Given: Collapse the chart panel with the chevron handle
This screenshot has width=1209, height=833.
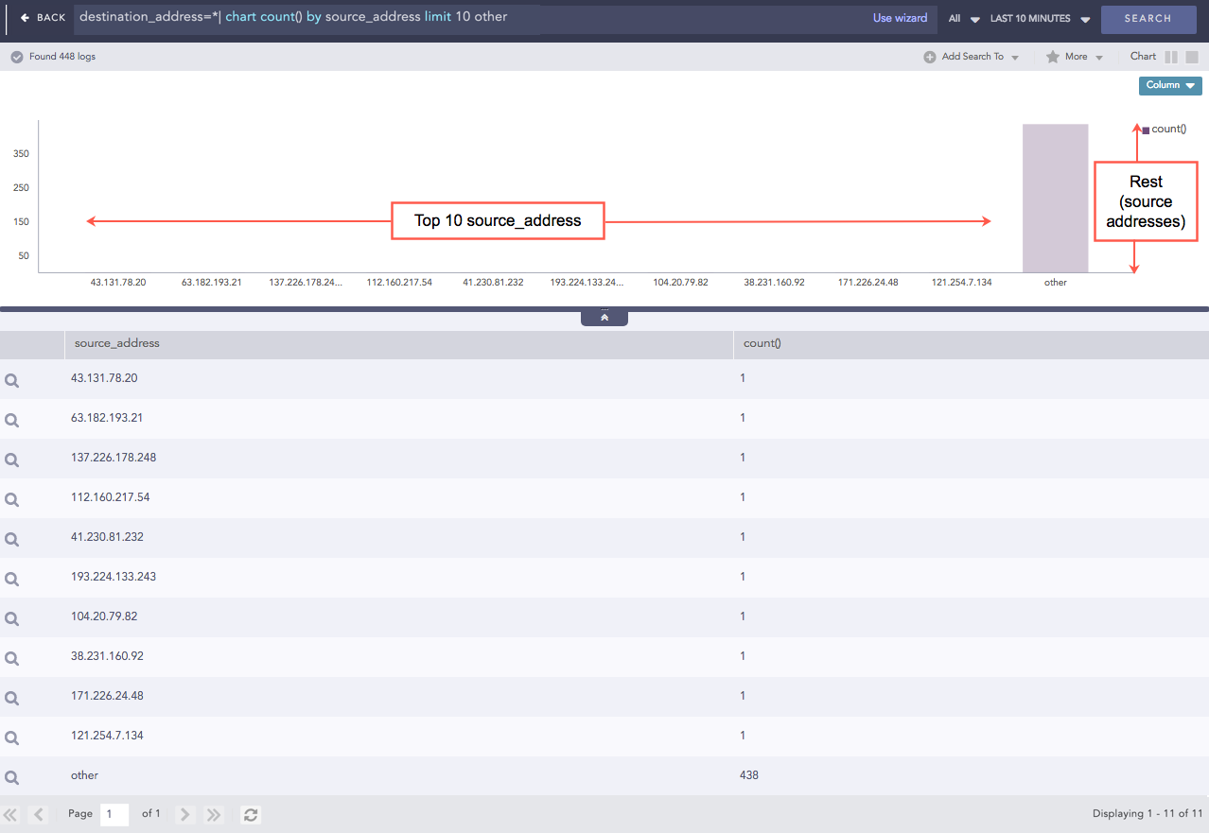Looking at the screenshot, I should [x=604, y=318].
